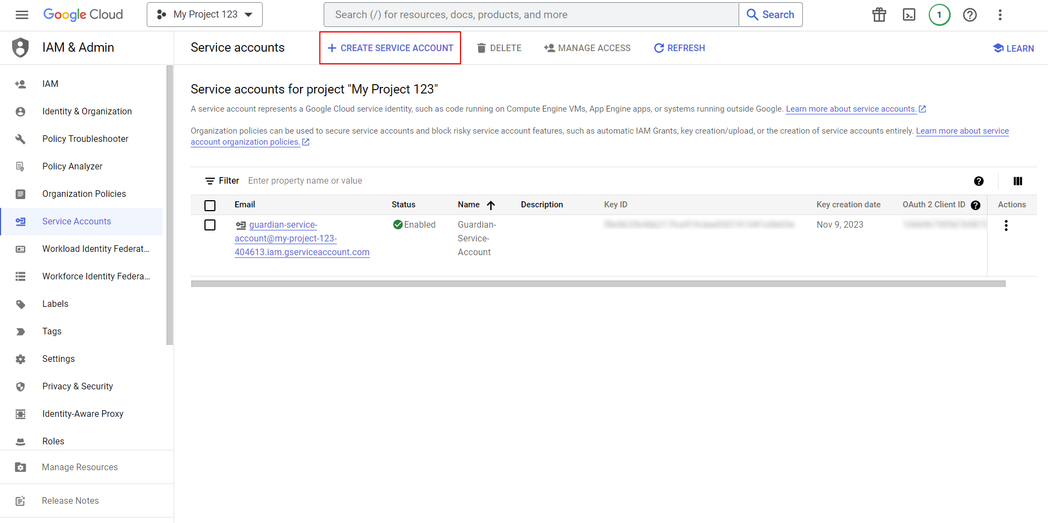Click Manage Access button

tap(587, 48)
